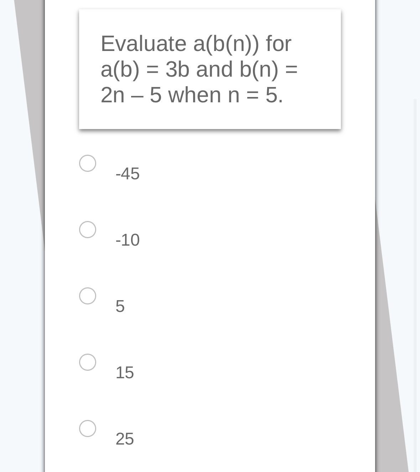Click the answer label 15
The width and height of the screenshot is (420, 472).
(x=124, y=373)
